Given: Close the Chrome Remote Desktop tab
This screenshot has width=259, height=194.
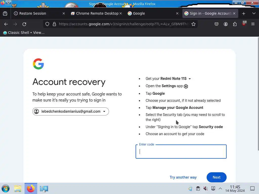Looking at the screenshot, I should pos(121,14).
